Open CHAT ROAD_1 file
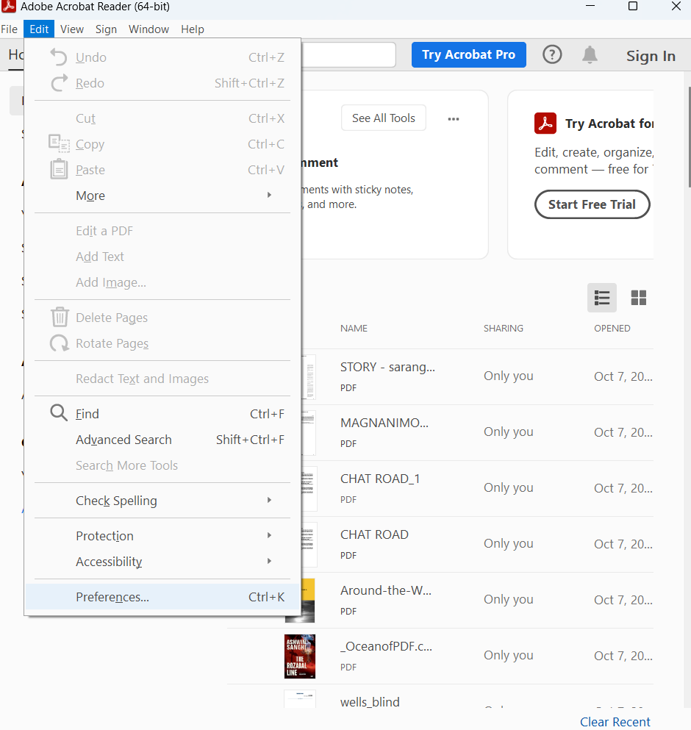 tap(380, 479)
